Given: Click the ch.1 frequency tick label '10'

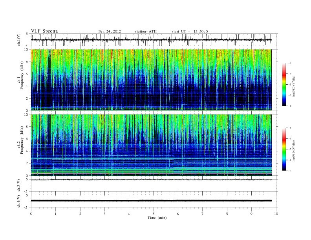Looking at the screenshot, I should 26,49.
